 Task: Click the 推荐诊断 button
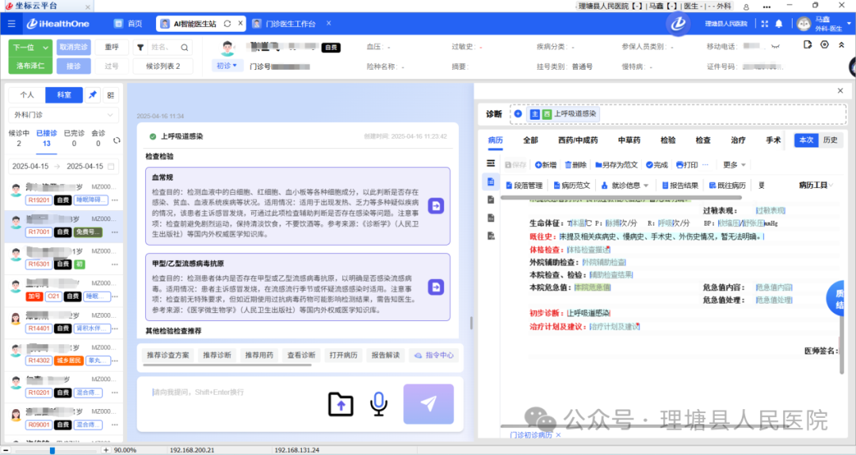click(x=217, y=355)
